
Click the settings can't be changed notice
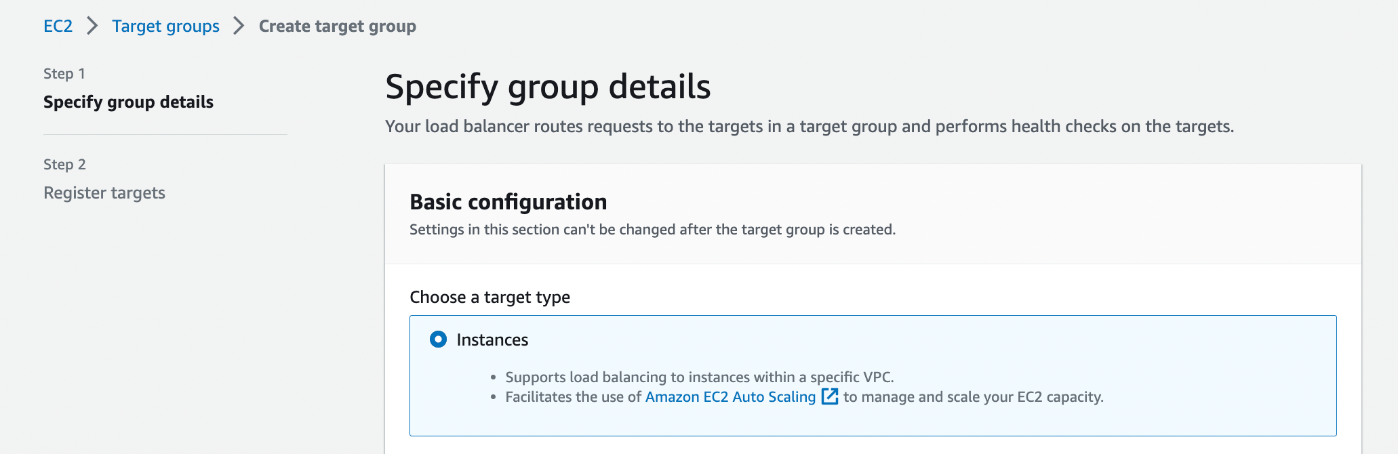pos(652,230)
